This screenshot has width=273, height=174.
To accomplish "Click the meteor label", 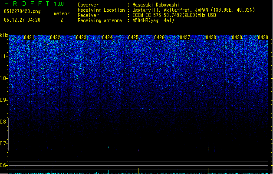I will coord(62,13).
